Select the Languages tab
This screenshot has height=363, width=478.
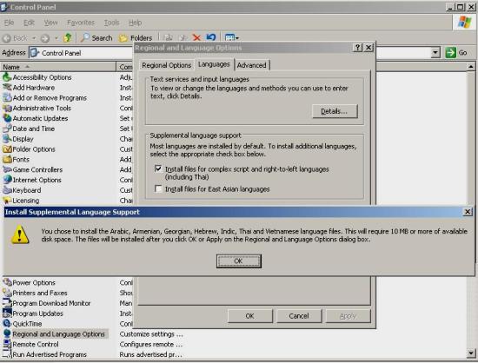214,64
